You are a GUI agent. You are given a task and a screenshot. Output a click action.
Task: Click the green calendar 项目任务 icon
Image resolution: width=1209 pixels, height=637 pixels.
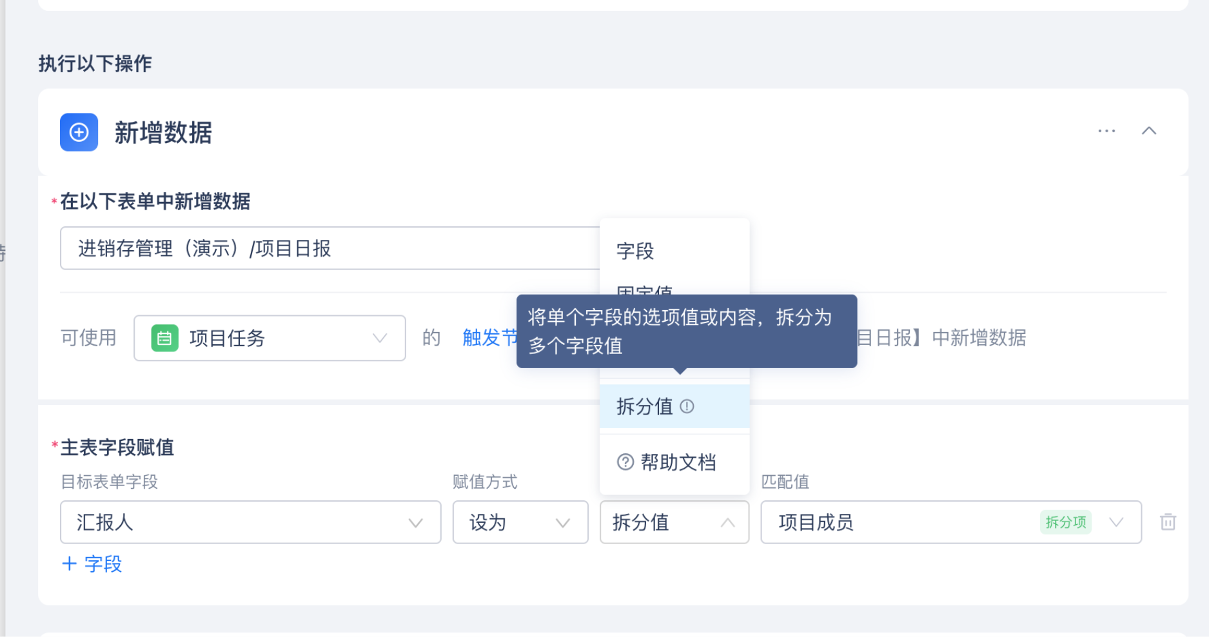164,338
